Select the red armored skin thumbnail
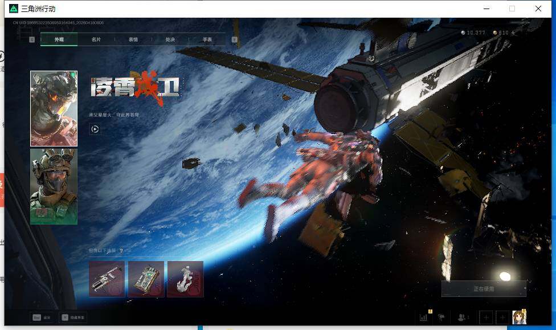The height and width of the screenshot is (330, 556). point(54,109)
